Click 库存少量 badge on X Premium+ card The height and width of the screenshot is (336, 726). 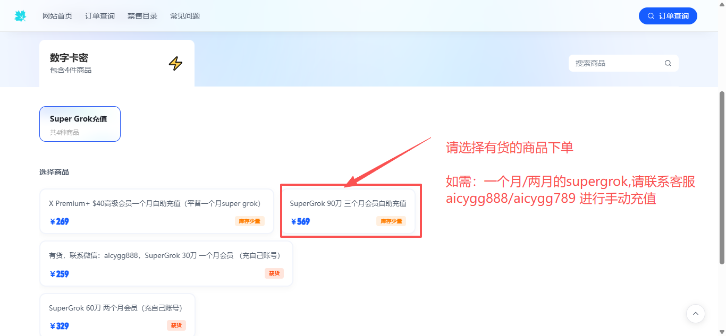250,221
